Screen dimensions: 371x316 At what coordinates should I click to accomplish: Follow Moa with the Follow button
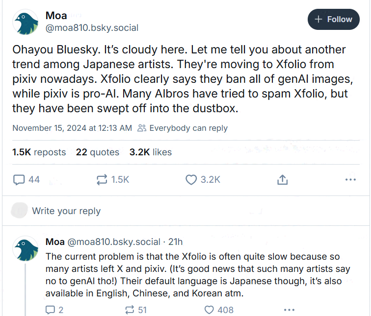(333, 20)
